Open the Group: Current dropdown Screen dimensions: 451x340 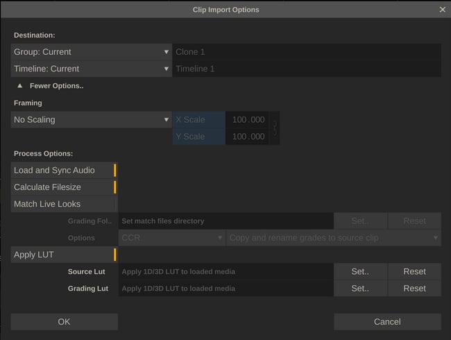point(92,52)
